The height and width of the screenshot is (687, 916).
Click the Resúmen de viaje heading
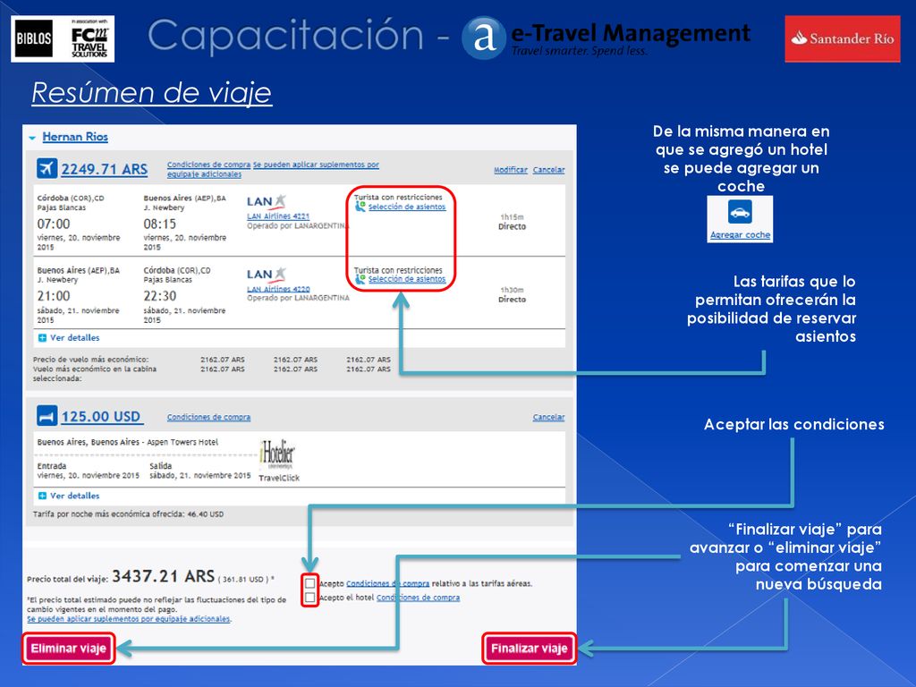coord(152,93)
